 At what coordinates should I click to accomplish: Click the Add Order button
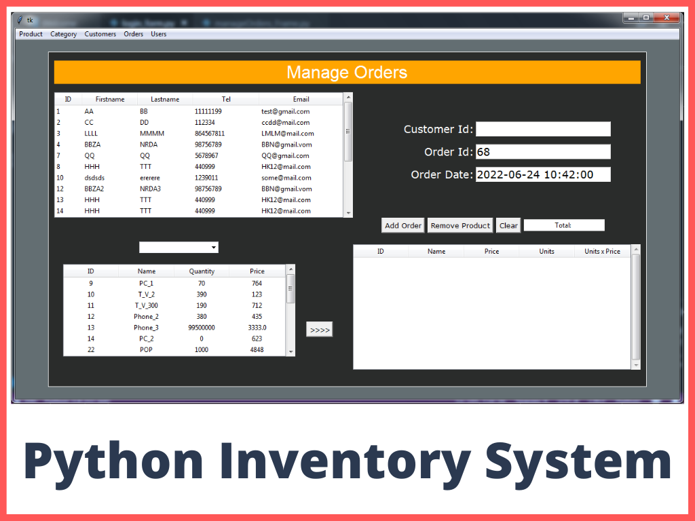click(x=403, y=226)
